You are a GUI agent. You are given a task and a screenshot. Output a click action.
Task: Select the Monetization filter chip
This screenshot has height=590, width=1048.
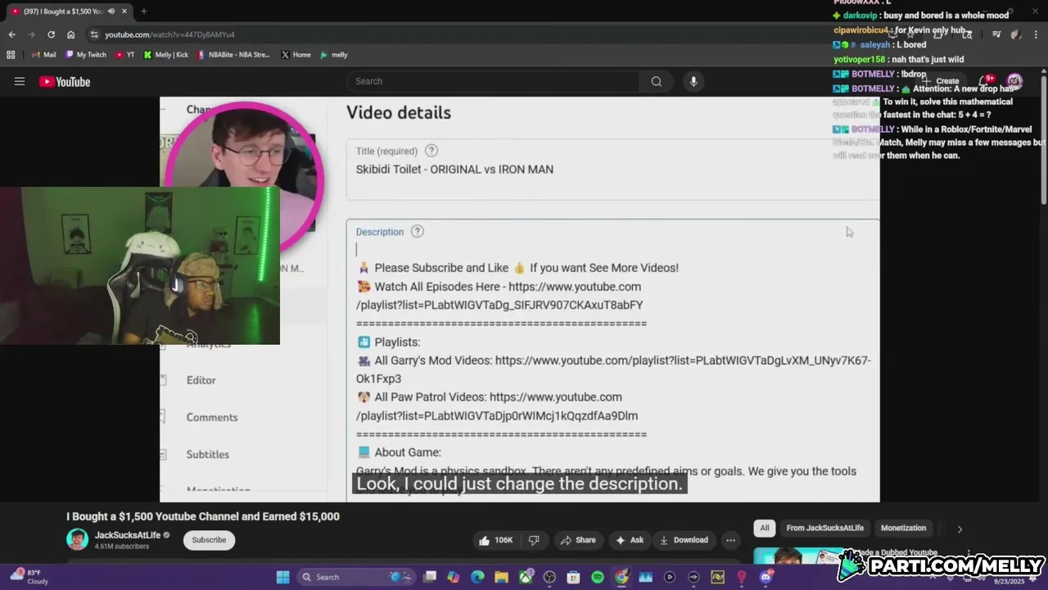coord(903,529)
